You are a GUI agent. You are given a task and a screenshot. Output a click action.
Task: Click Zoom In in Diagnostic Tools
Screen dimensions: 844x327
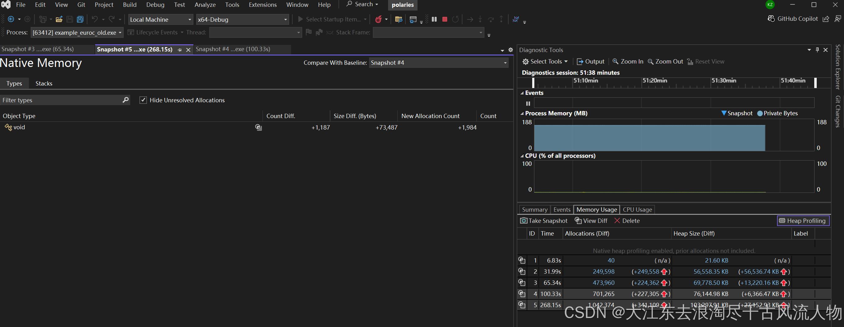[628, 62]
